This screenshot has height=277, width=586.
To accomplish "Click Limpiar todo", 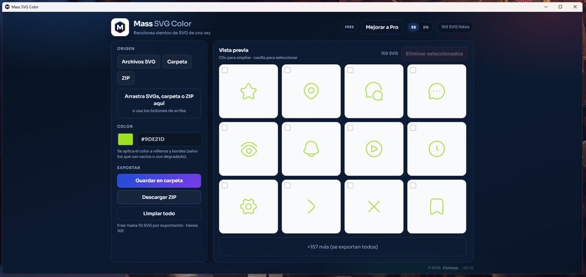I will [x=159, y=213].
